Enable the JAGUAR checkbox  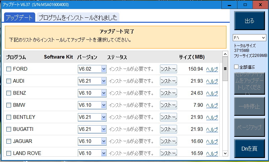point(9,141)
